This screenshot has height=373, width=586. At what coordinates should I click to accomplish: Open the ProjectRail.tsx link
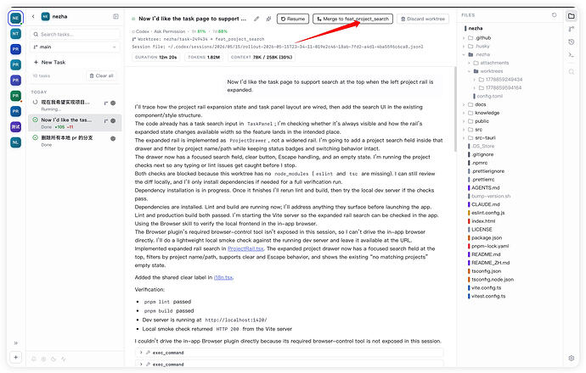pos(245,248)
